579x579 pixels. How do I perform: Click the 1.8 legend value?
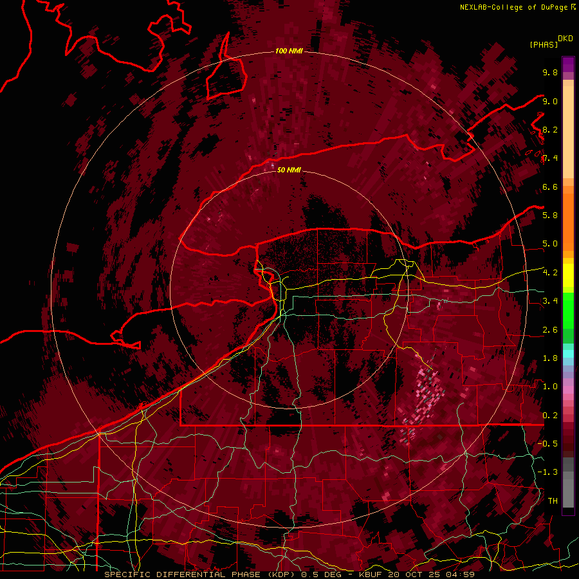coord(550,358)
